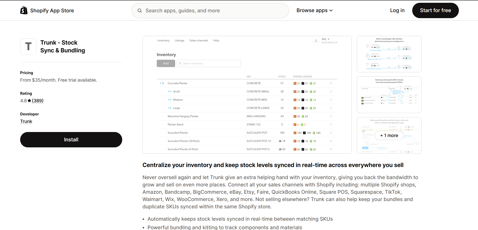478x230 pixels.
Task: Open the Trunk developer link
Action: pyautogui.click(x=26, y=121)
